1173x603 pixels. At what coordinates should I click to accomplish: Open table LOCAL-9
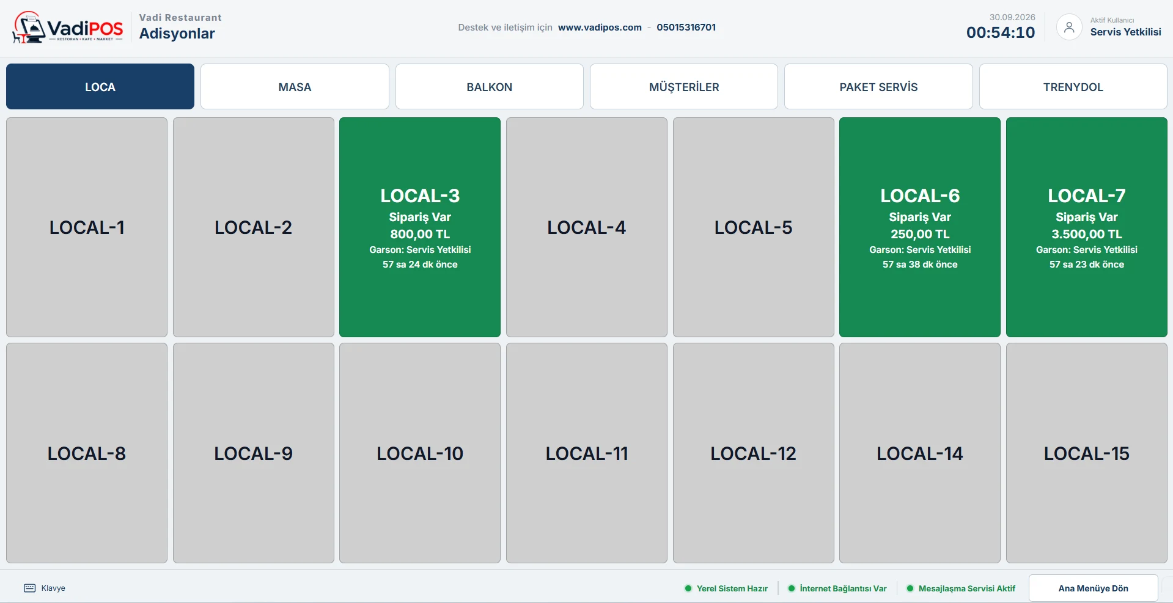[253, 453]
